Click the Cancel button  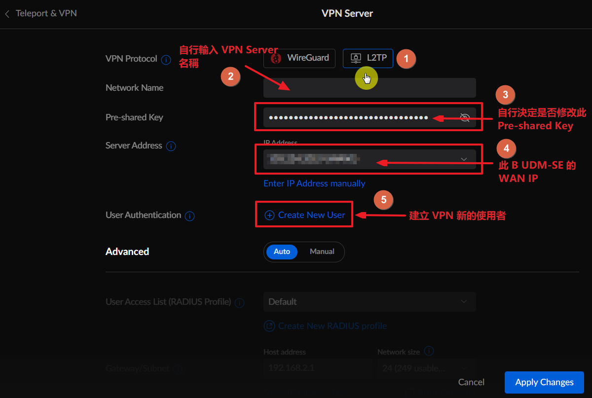click(x=471, y=382)
